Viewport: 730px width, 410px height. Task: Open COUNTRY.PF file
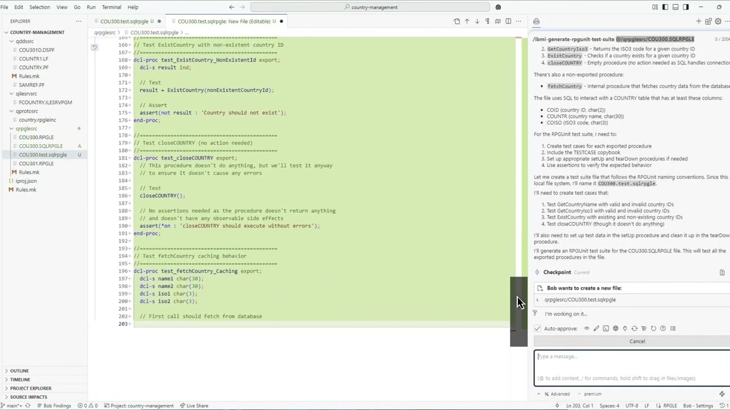pyautogui.click(x=34, y=67)
